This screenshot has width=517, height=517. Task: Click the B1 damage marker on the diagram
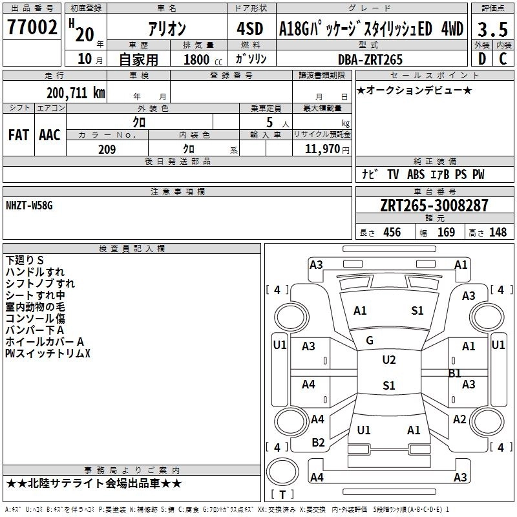tap(454, 374)
